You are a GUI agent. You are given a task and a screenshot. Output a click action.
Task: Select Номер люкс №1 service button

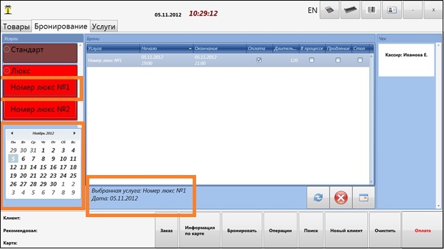pyautogui.click(x=40, y=88)
